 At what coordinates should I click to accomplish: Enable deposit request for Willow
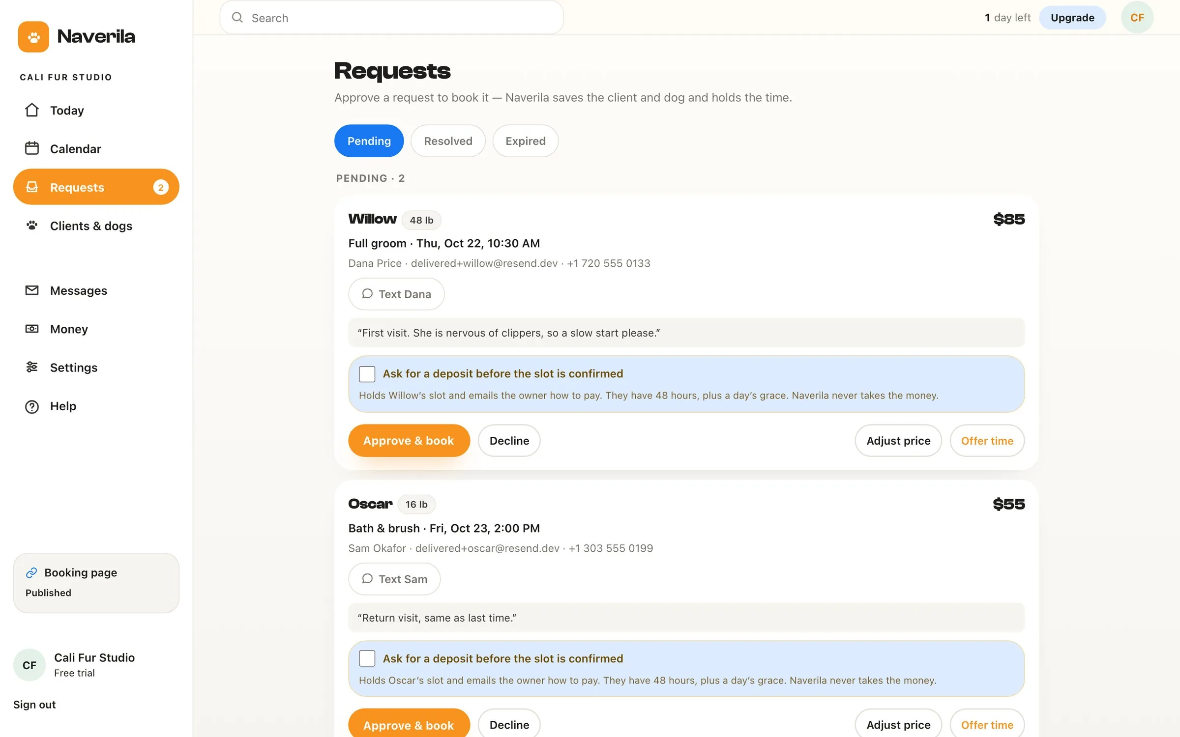pyautogui.click(x=367, y=374)
